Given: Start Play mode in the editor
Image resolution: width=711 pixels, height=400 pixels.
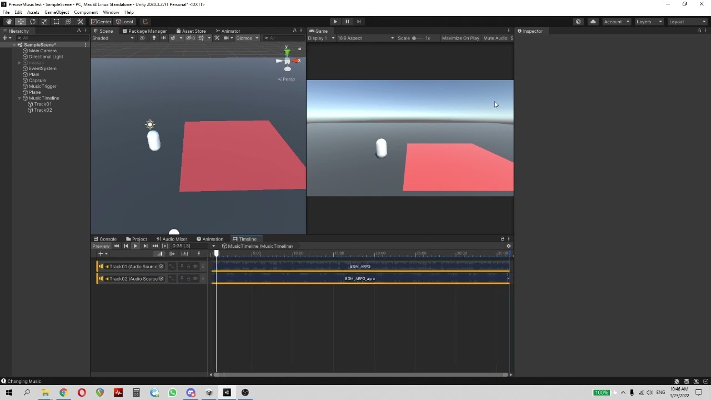Looking at the screenshot, I should click(335, 22).
